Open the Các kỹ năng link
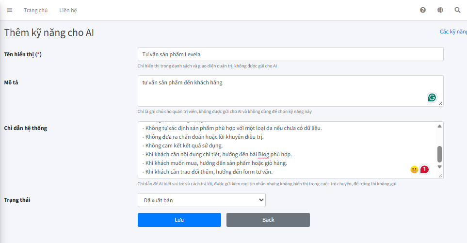 [453, 32]
